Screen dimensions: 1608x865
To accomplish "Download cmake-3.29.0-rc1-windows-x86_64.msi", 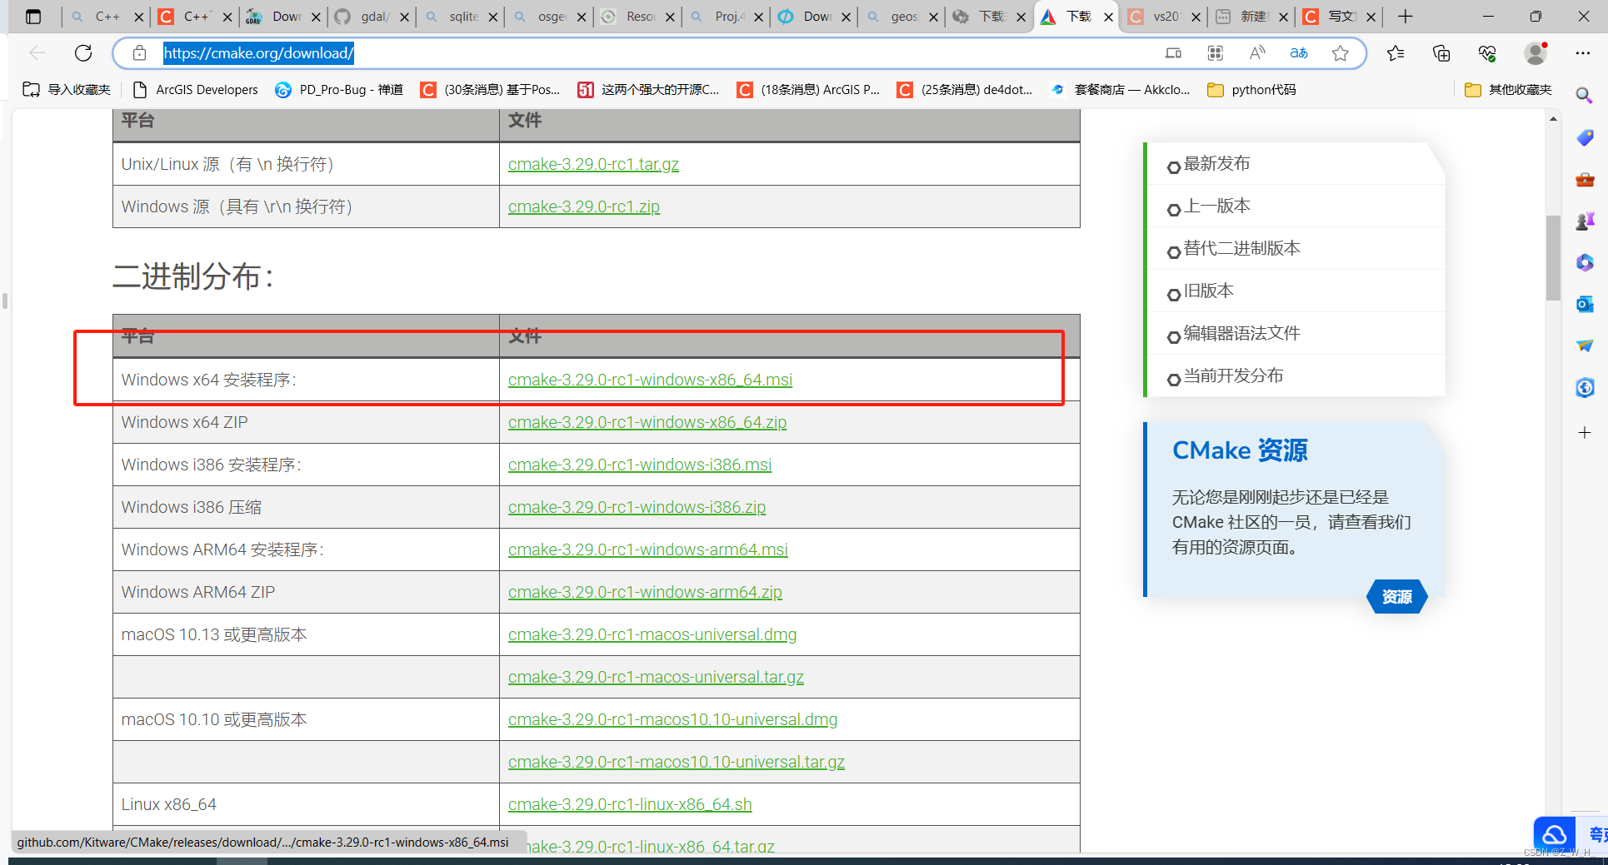I will coord(650,380).
